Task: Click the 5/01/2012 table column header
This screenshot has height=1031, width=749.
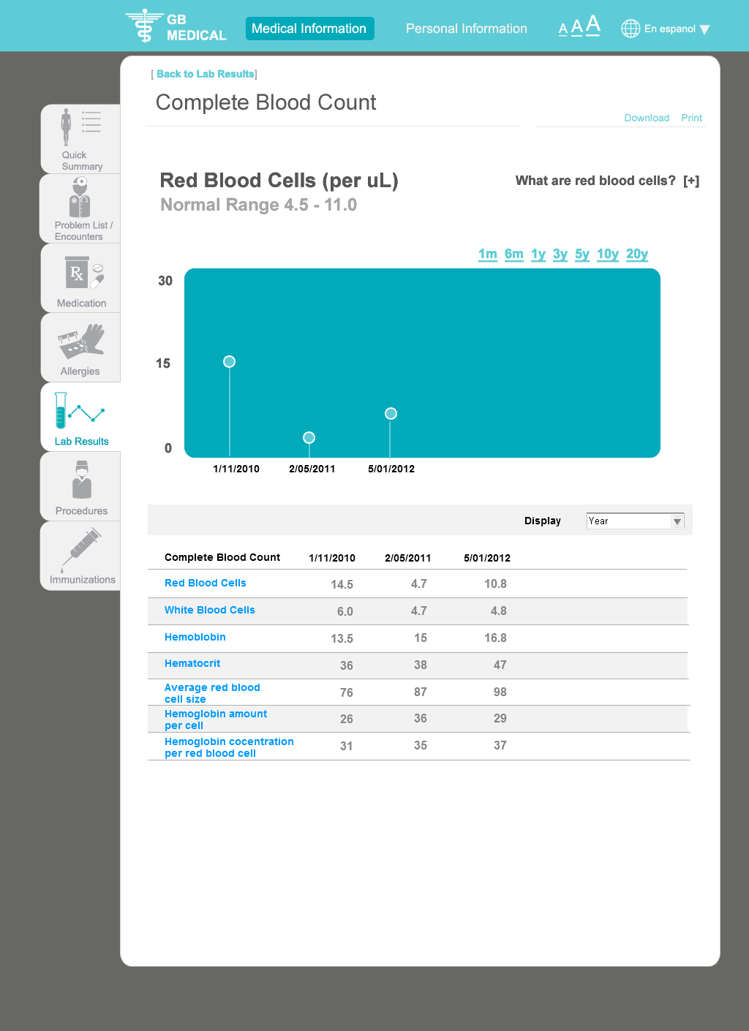Action: pyautogui.click(x=487, y=558)
